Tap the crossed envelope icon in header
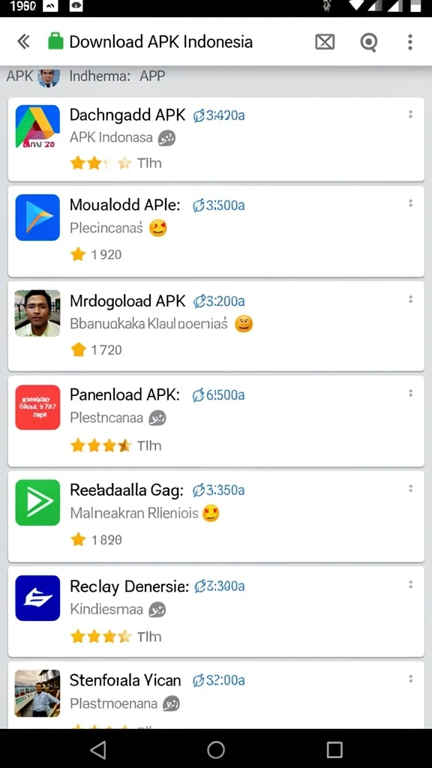432x768 pixels. [x=325, y=42]
